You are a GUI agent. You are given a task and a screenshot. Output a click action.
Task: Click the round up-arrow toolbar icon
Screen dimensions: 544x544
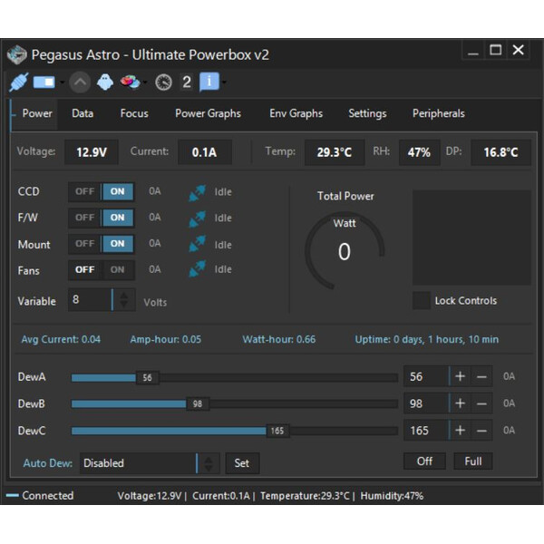[x=80, y=83]
